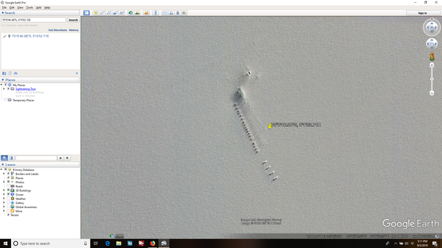Click the zoom slider handle
The width and height of the screenshot is (442, 248).
(432, 79)
